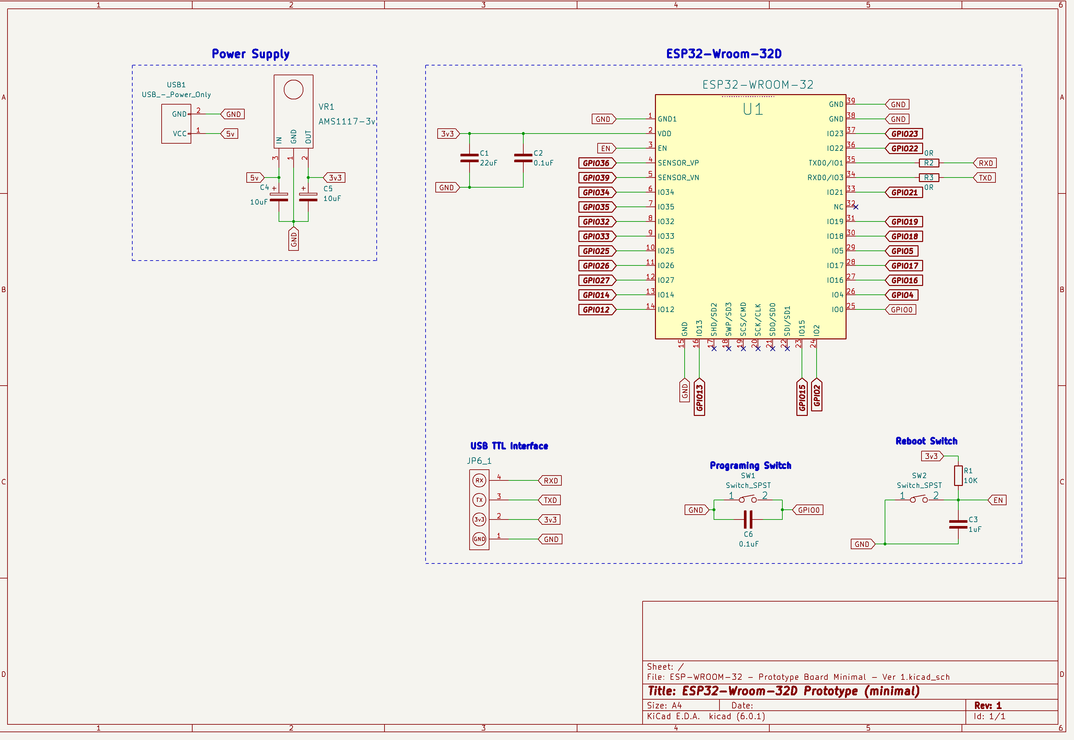Click the vertical GPIO13 net label
1074x740 pixels.
[699, 397]
